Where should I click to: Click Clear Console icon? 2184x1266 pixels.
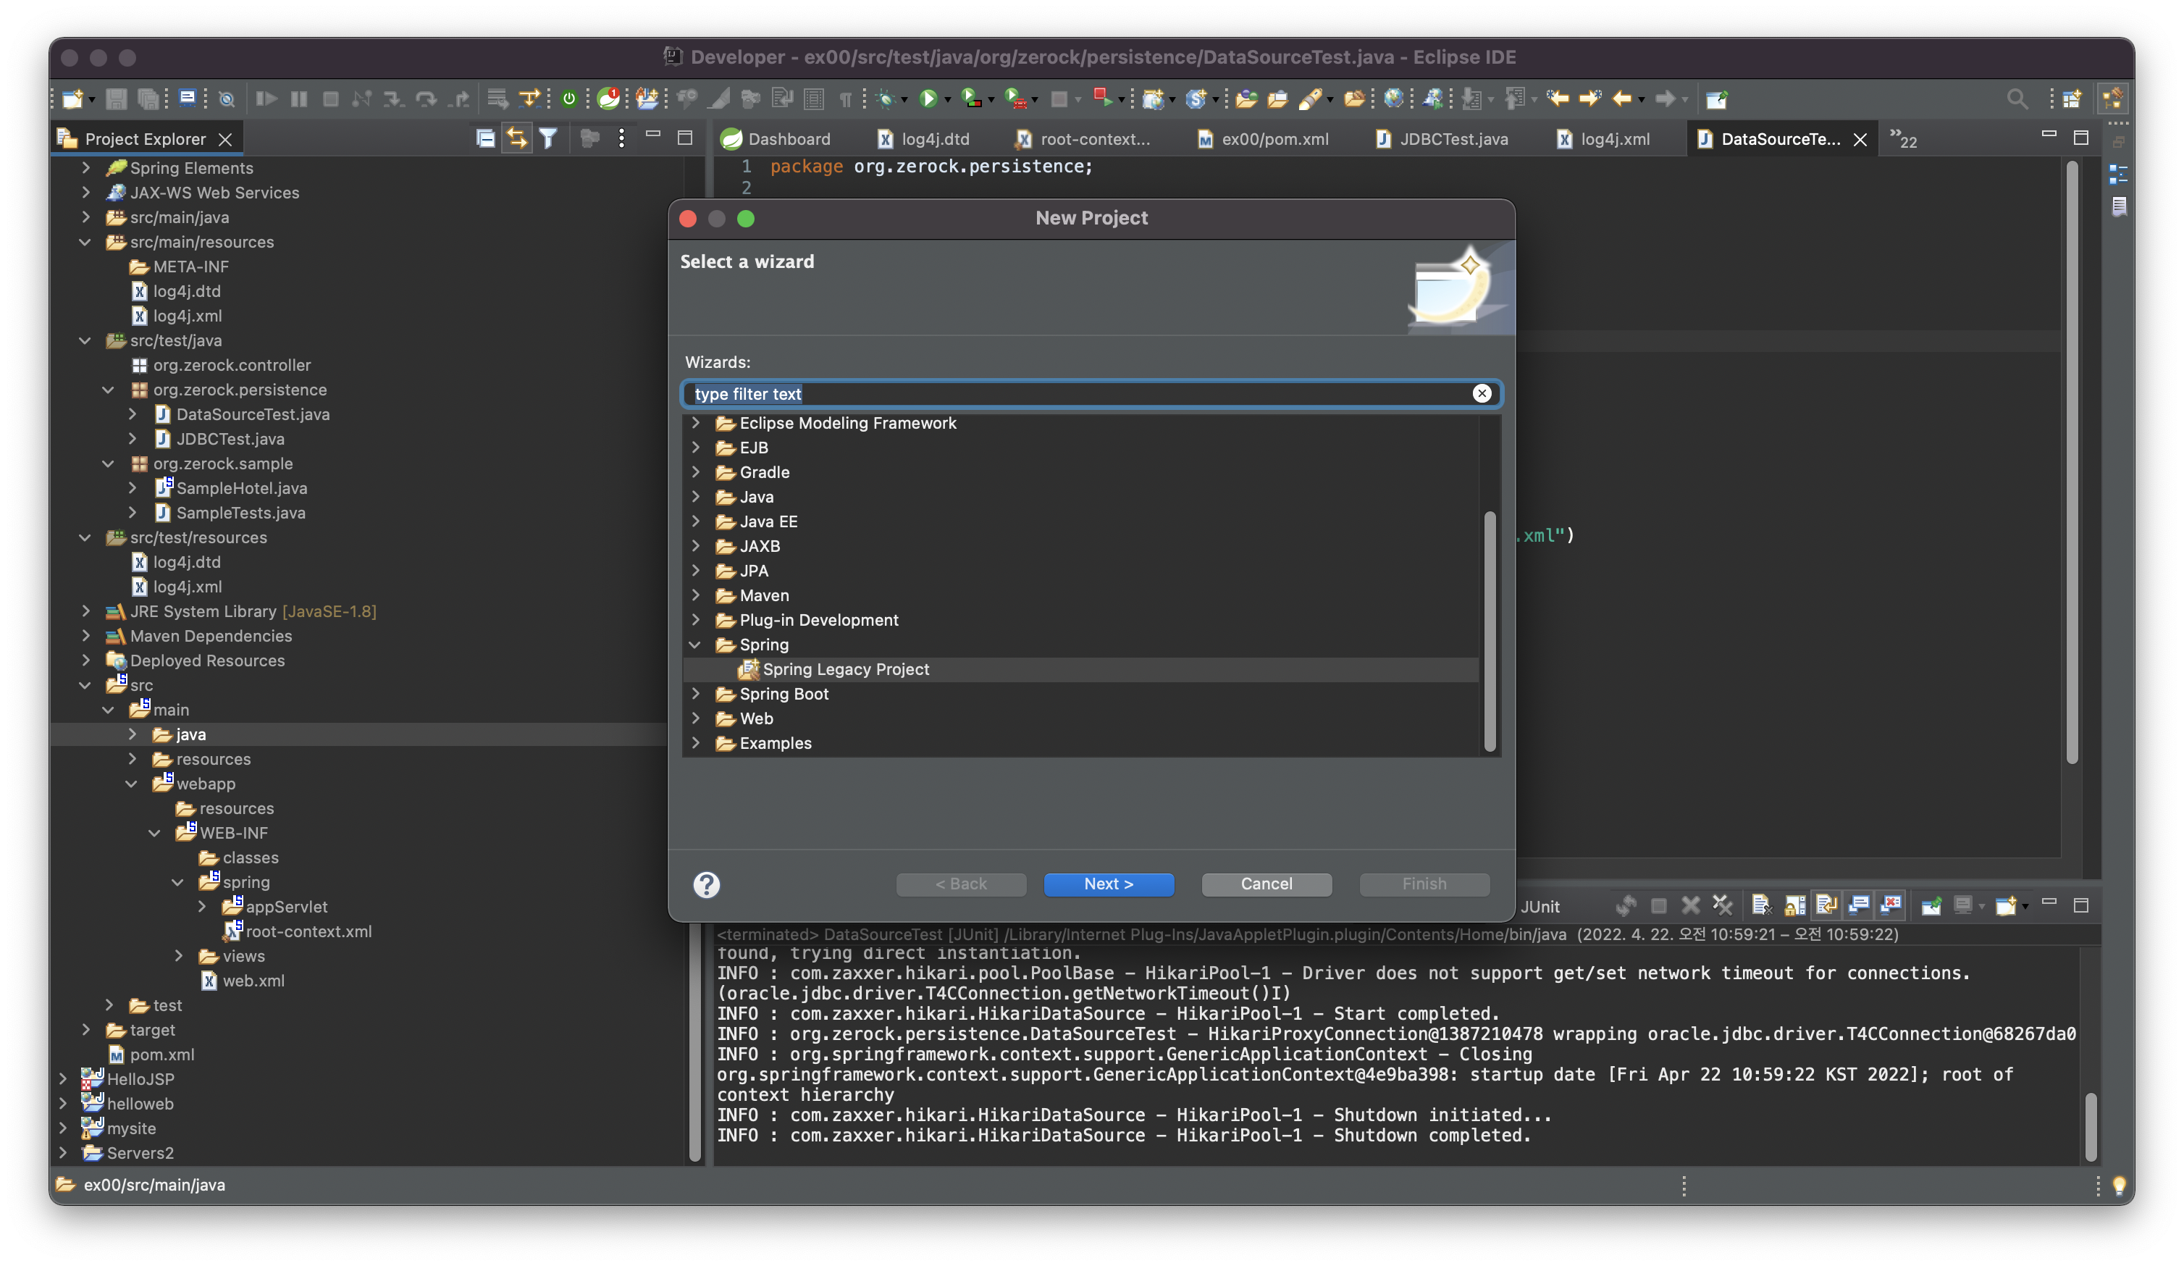(1762, 905)
